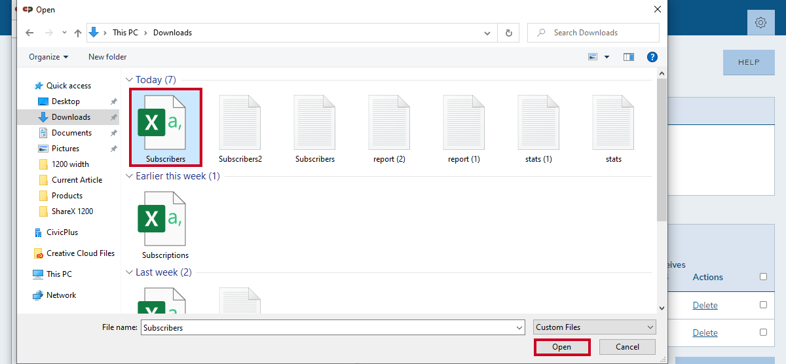
Task: Select Network in navigation pane
Action: [x=61, y=295]
